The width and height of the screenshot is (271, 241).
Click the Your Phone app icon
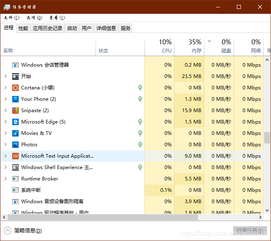(x=15, y=99)
